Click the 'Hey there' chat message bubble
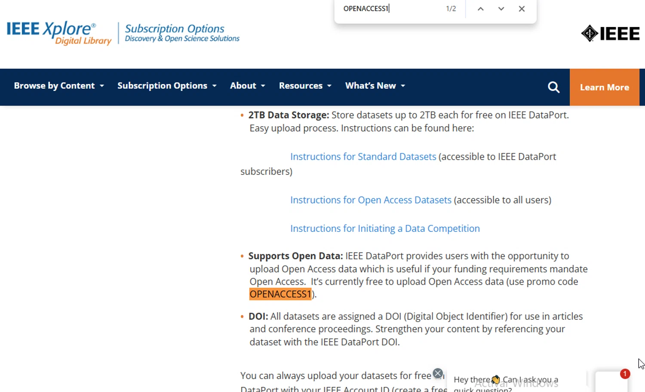This screenshot has height=392, width=645. (x=516, y=382)
